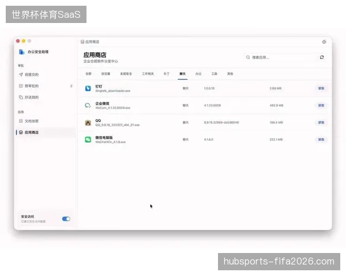
Task: Select 应用商店 in the sidebar
Action: click(x=45, y=132)
